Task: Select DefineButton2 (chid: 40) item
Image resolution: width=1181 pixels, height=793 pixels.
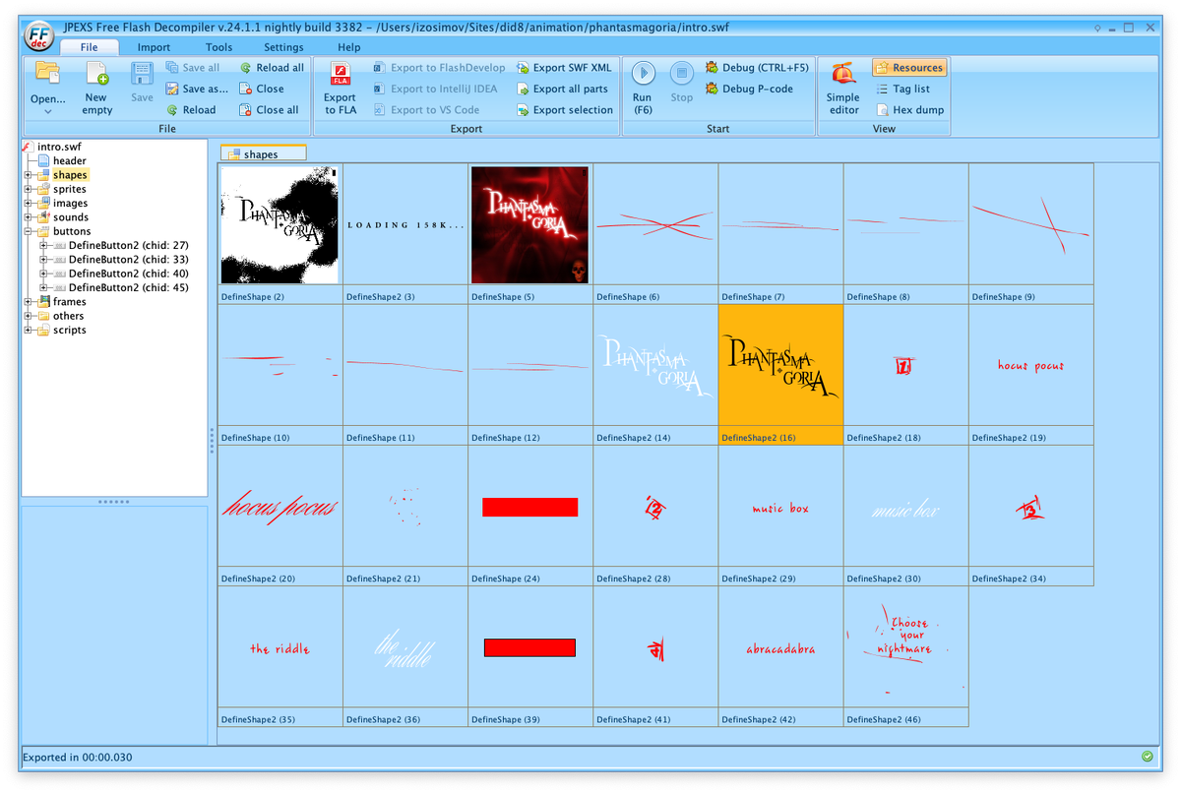Action: tap(128, 274)
